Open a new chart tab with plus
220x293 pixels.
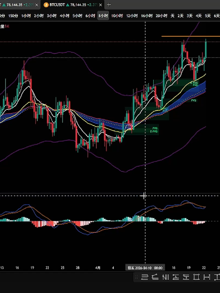pos(109,5)
